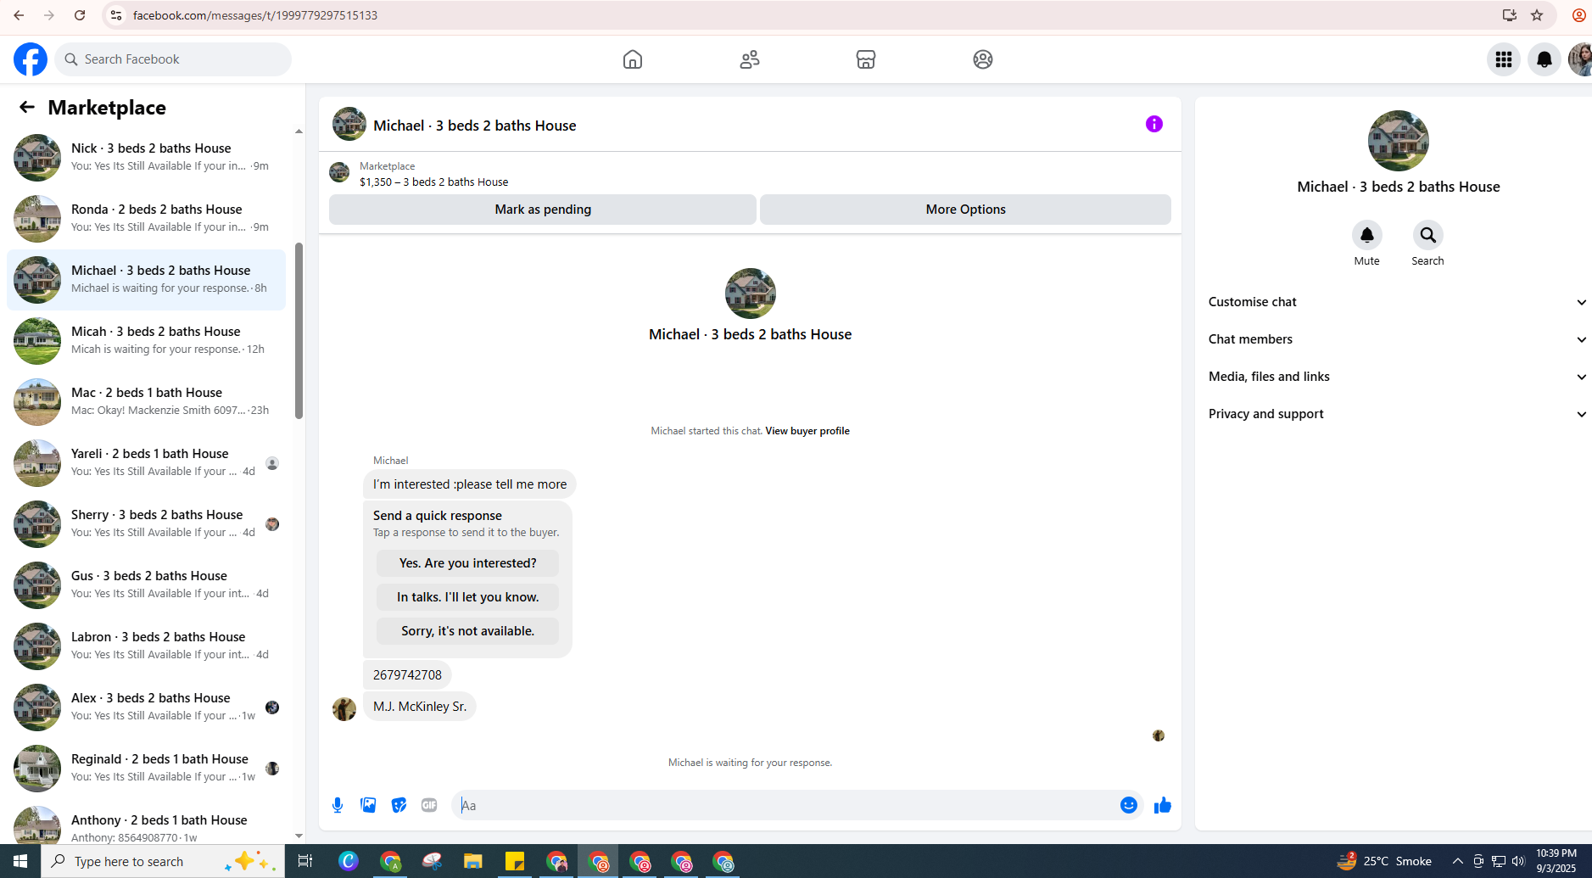
Task: Send a thumbs-up like
Action: click(1163, 805)
